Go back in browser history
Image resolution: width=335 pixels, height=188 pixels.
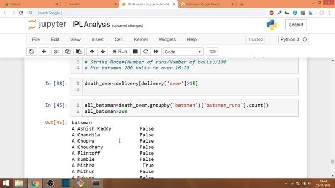(6, 13)
